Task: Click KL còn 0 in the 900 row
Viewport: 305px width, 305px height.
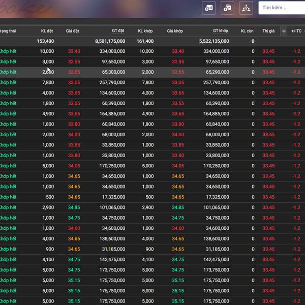Action: point(253,249)
